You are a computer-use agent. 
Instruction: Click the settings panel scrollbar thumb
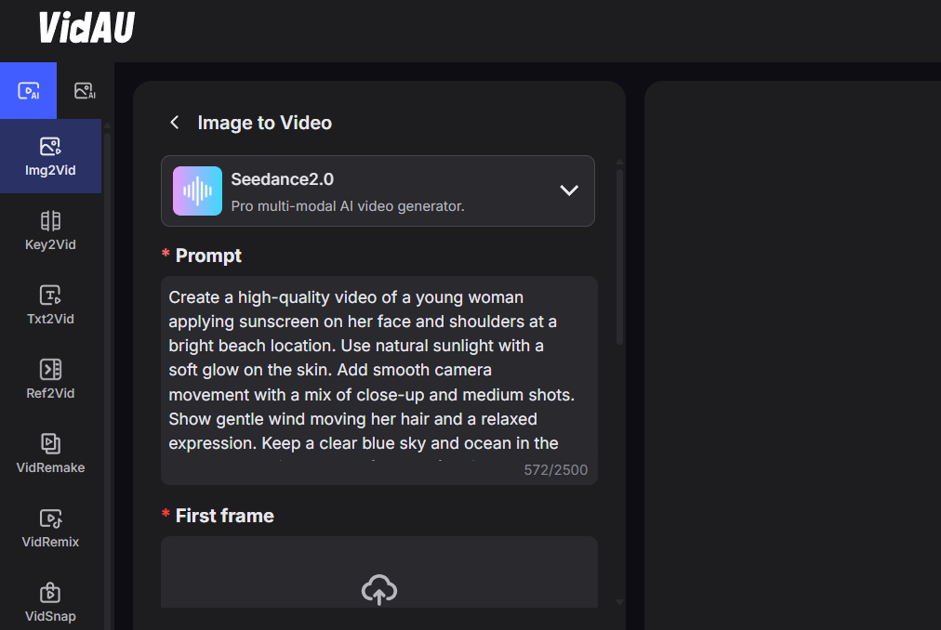619,256
